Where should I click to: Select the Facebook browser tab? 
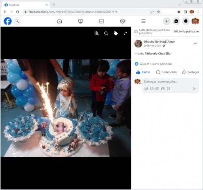(26, 5)
